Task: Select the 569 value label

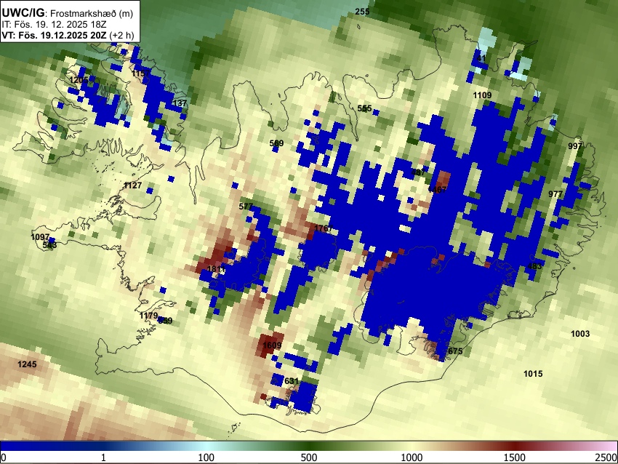Action: coord(276,143)
